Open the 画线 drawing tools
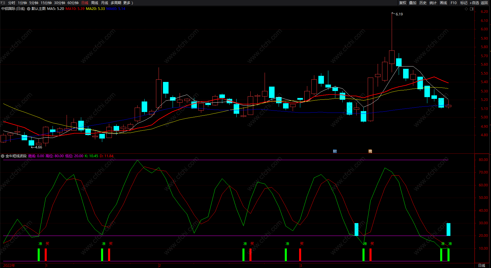This screenshot has width=491, height=268. (x=443, y=3)
